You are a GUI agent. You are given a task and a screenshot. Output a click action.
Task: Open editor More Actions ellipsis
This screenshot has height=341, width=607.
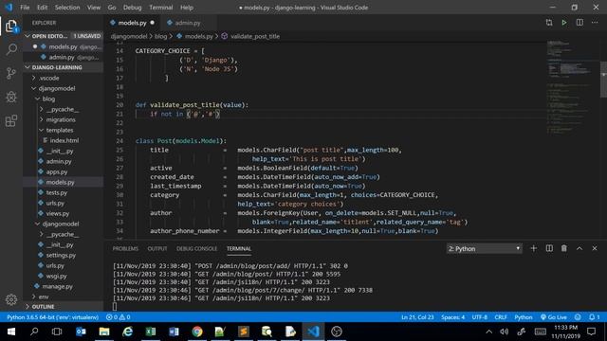pos(595,23)
